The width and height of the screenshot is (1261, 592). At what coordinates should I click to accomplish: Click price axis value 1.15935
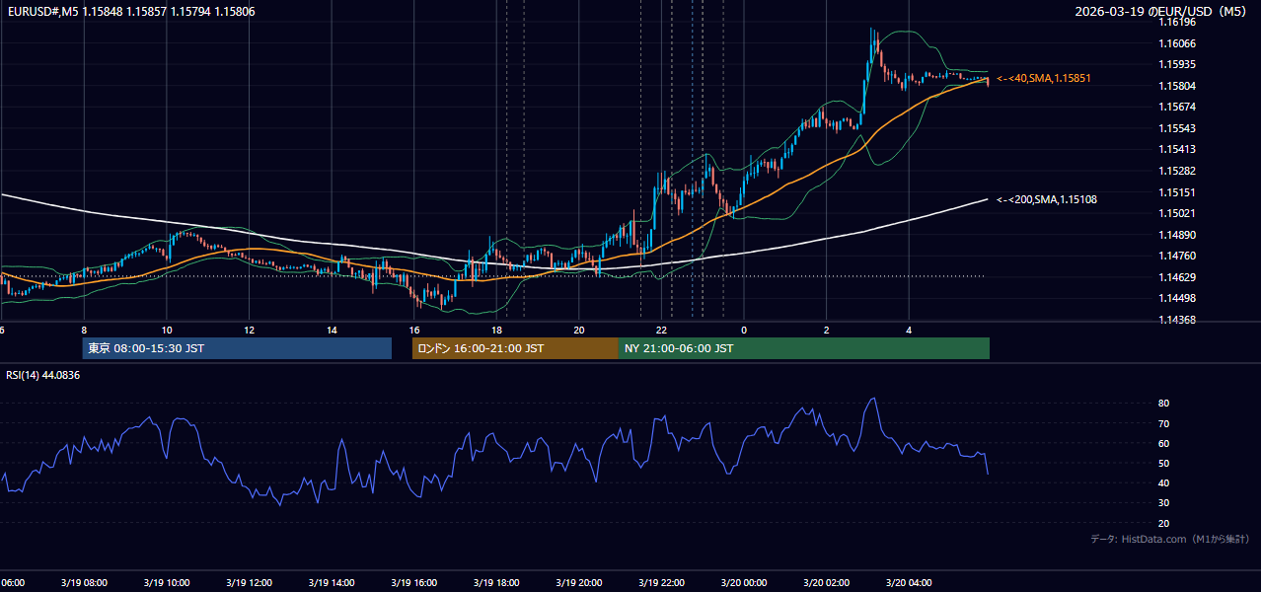coord(1176,65)
